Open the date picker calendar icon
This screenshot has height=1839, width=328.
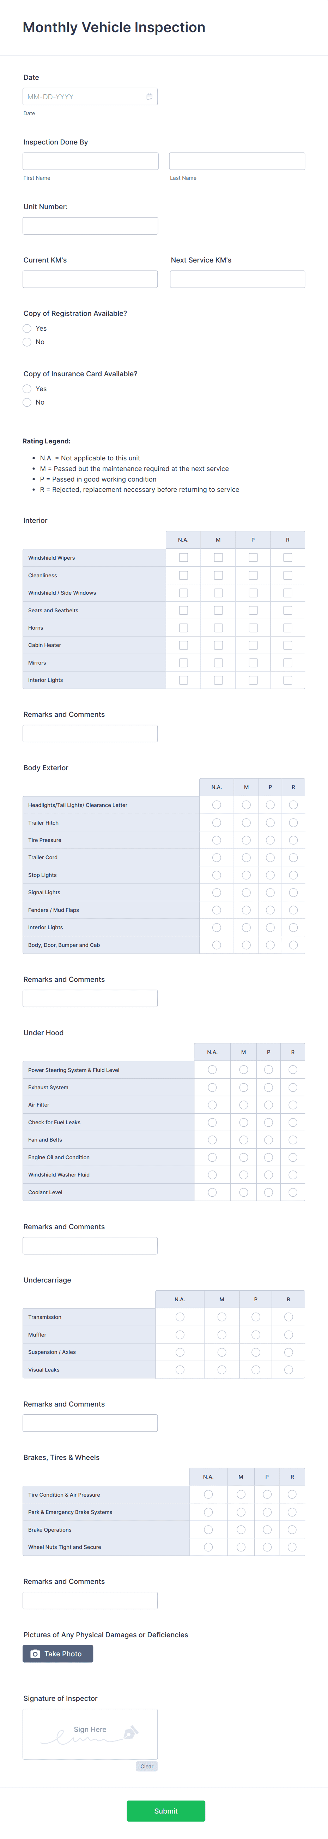coord(149,96)
